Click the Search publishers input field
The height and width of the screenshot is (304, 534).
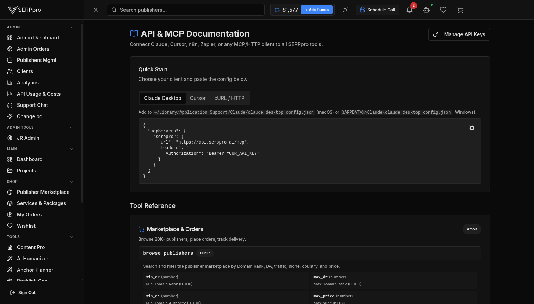tap(186, 10)
